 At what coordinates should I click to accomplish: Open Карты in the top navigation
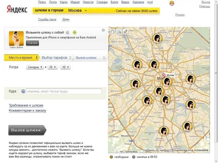point(64,2)
